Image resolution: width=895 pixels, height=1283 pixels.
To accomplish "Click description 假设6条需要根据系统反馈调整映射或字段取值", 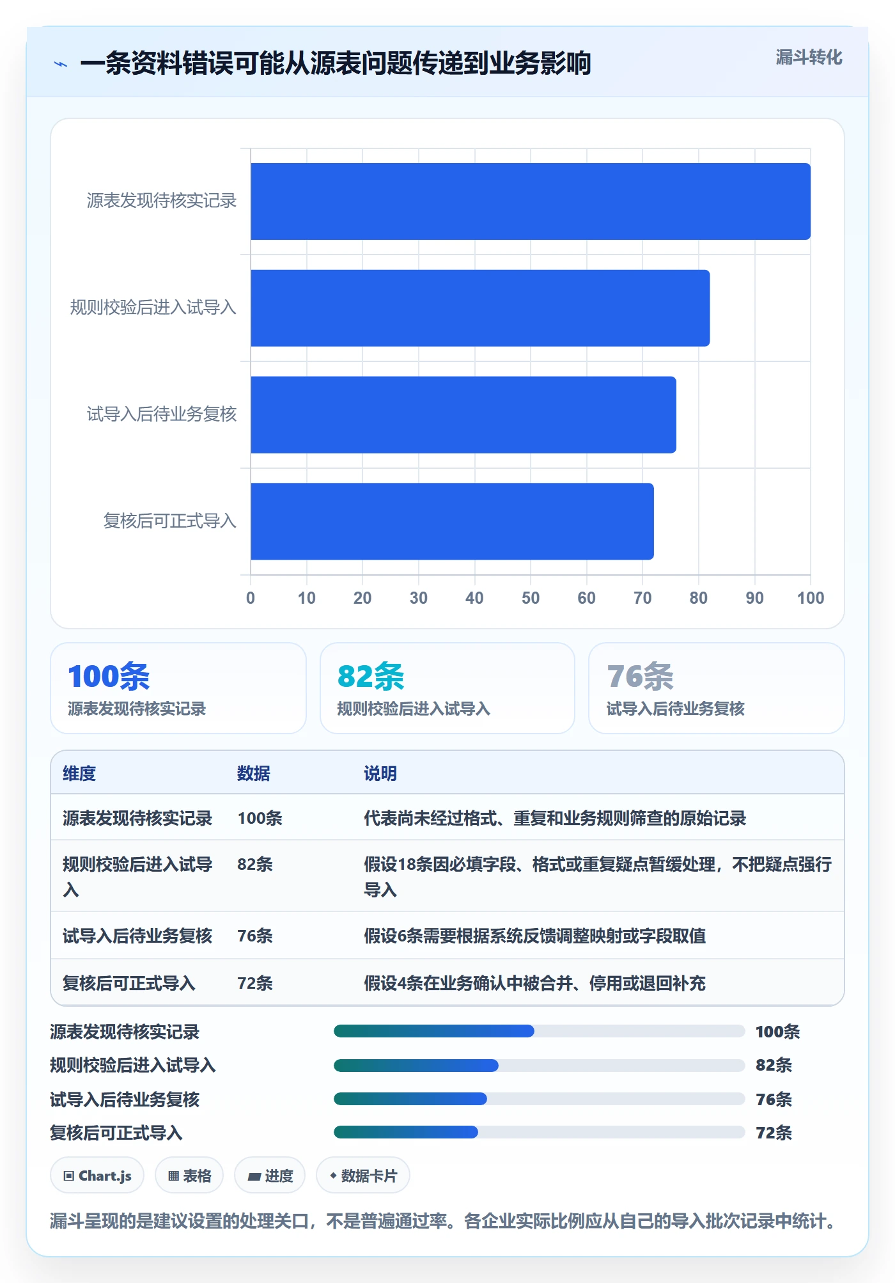I will coord(535,936).
